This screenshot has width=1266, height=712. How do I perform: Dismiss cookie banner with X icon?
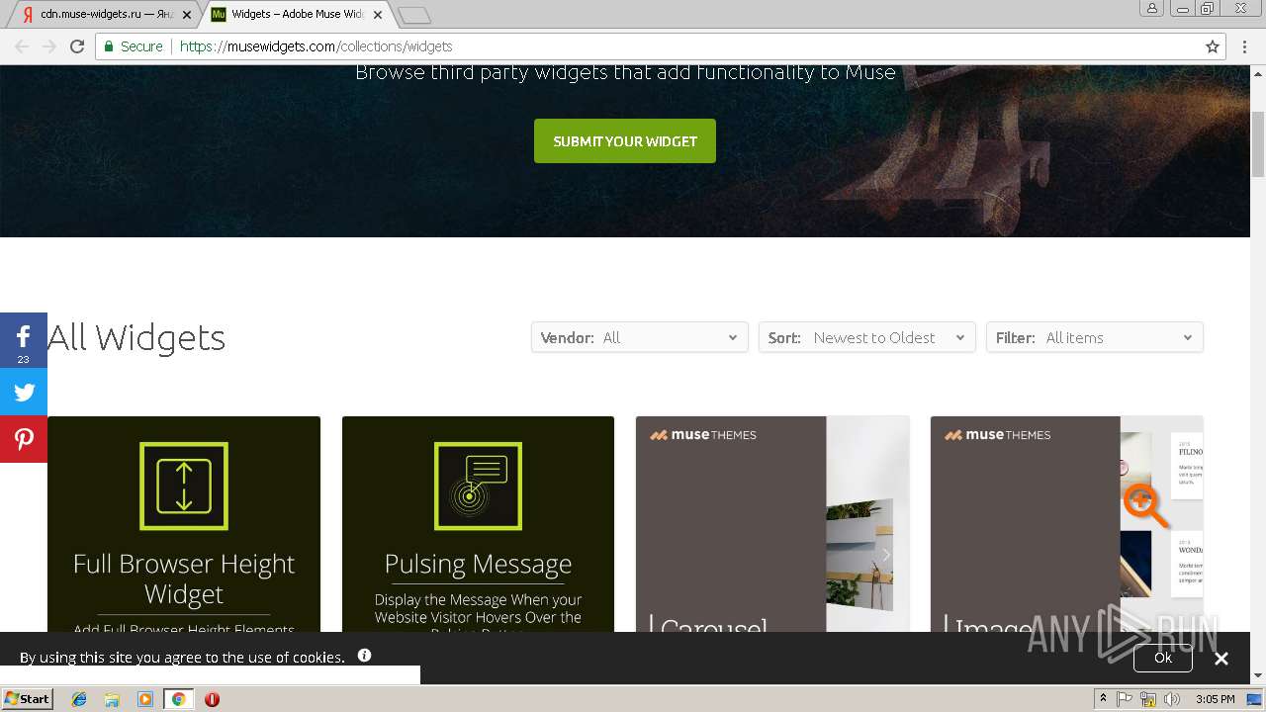(x=1221, y=658)
